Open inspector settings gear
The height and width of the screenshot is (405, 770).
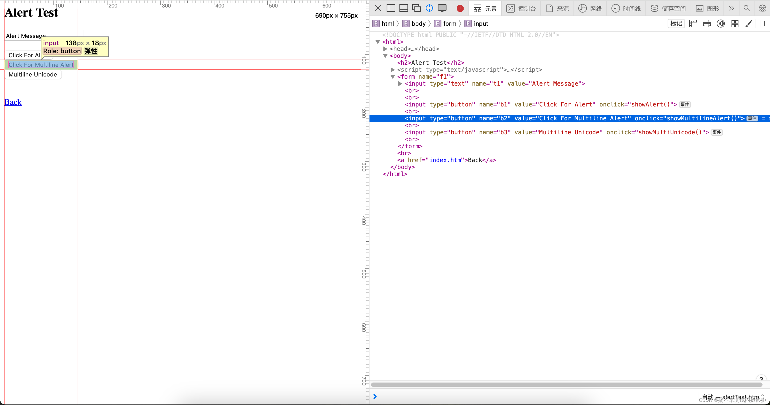[x=762, y=8]
